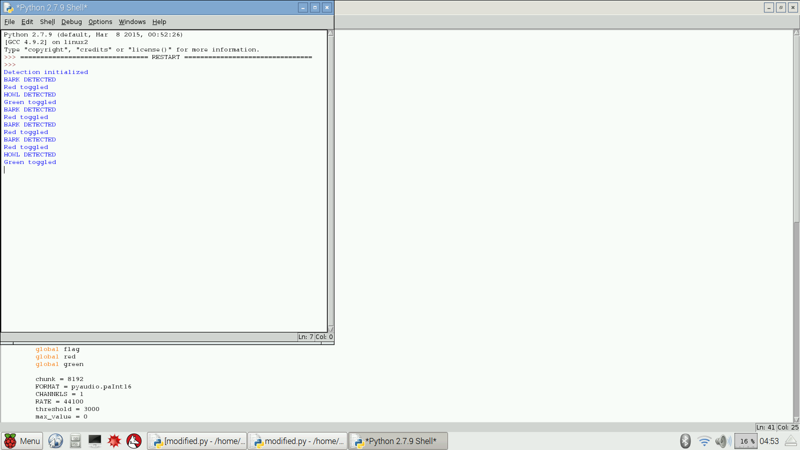Close the background editor window
This screenshot has width=800, height=450.
click(x=793, y=7)
